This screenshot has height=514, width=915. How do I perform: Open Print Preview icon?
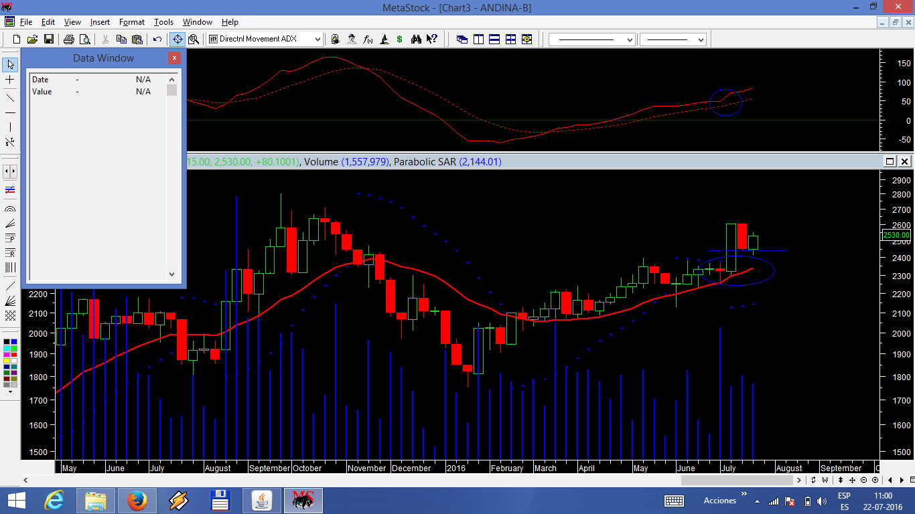tap(84, 39)
